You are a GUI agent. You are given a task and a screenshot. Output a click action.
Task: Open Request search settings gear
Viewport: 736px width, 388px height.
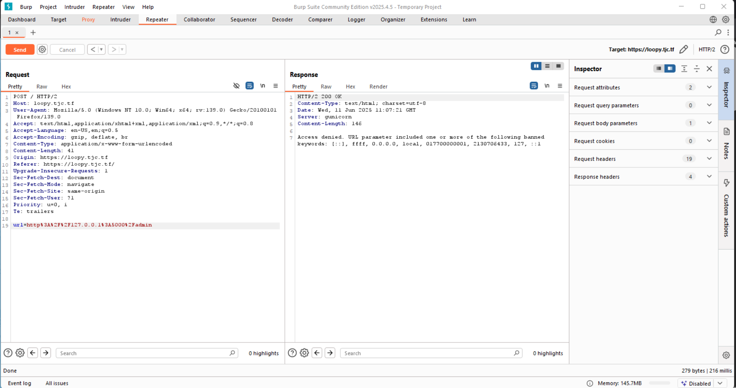point(20,353)
